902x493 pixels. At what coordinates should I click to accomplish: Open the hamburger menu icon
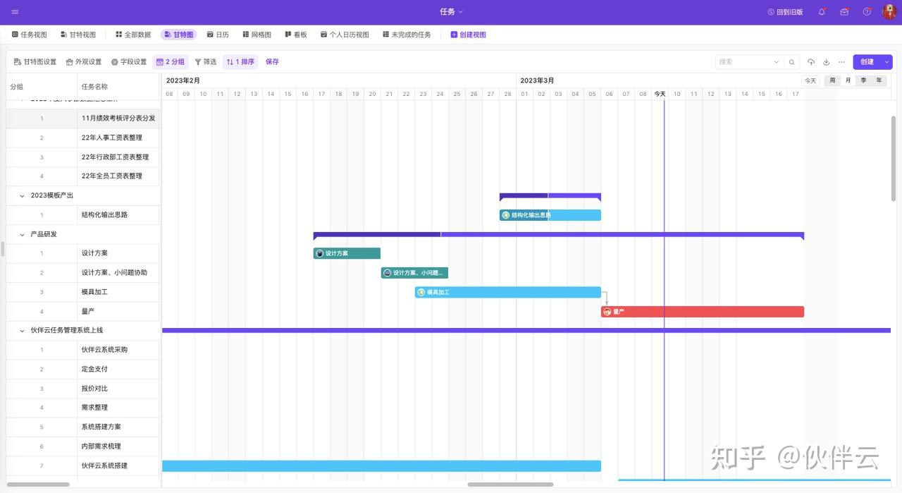click(x=16, y=12)
